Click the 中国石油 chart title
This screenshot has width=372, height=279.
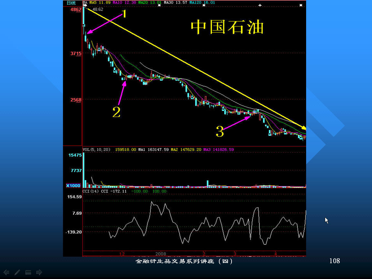click(227, 27)
